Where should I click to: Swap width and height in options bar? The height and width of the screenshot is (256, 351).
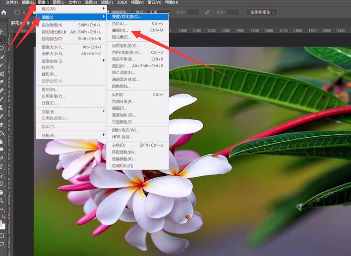point(207,12)
